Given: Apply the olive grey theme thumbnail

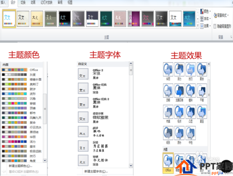Looking at the screenshot, I should (51, 19).
